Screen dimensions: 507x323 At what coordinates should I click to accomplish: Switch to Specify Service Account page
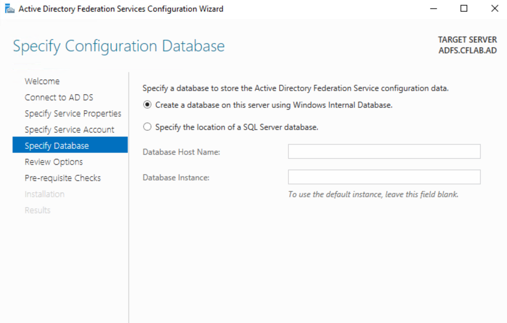click(x=70, y=129)
